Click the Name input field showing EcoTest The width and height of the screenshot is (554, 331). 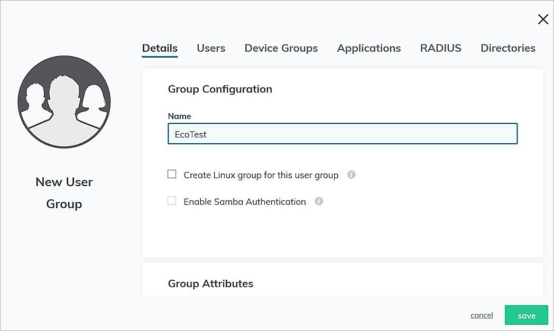point(343,134)
